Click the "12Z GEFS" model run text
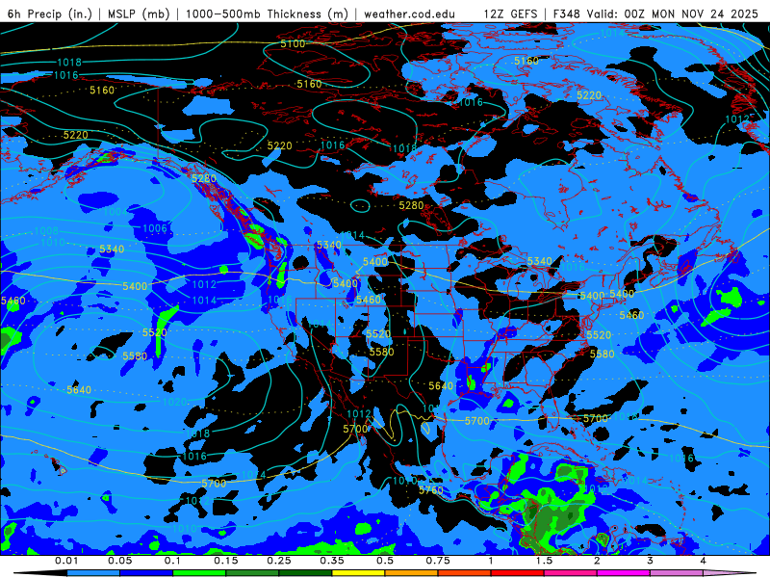This screenshot has height=578, width=770. [x=510, y=13]
